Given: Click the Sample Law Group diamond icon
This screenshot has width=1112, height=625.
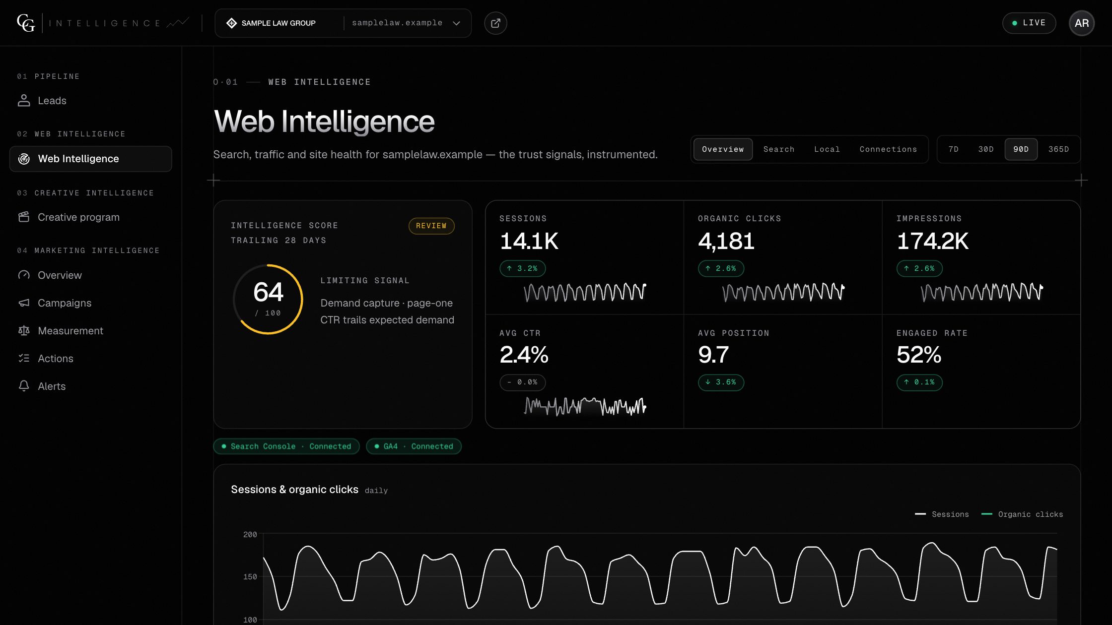Looking at the screenshot, I should coord(231,23).
